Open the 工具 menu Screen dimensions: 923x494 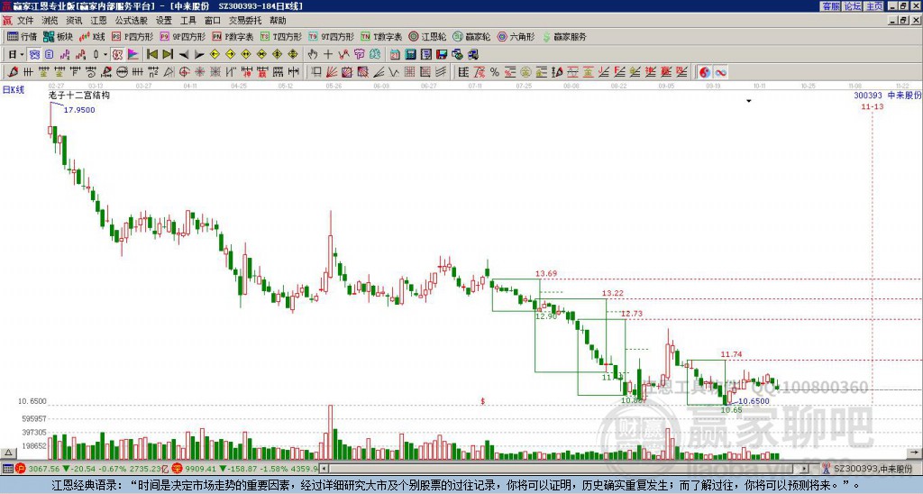pos(187,21)
